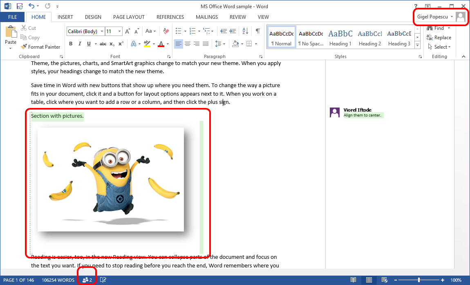Toggle Align Left button

[x=178, y=44]
